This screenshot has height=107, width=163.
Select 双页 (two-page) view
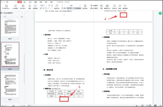pyautogui.click(x=70, y=8)
